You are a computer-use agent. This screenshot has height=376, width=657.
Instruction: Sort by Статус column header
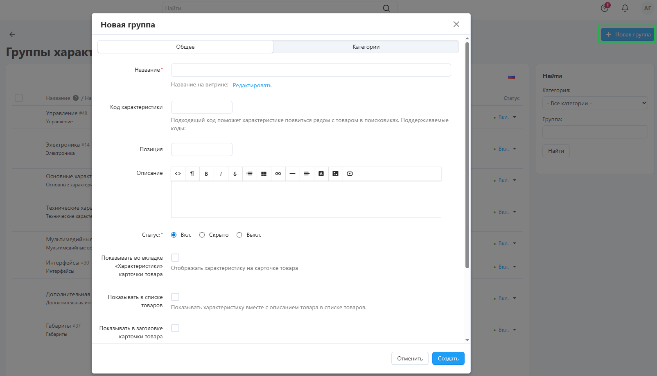[x=511, y=98]
